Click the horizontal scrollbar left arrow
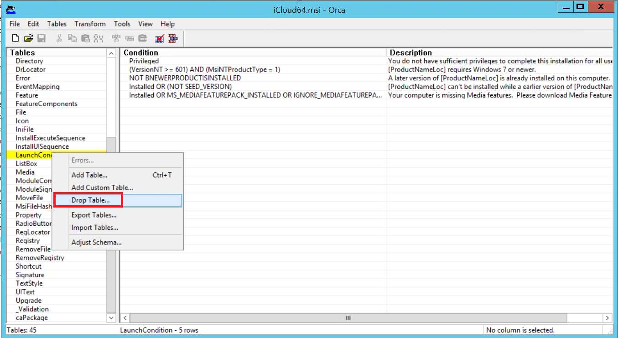This screenshot has width=618, height=338. [126, 318]
